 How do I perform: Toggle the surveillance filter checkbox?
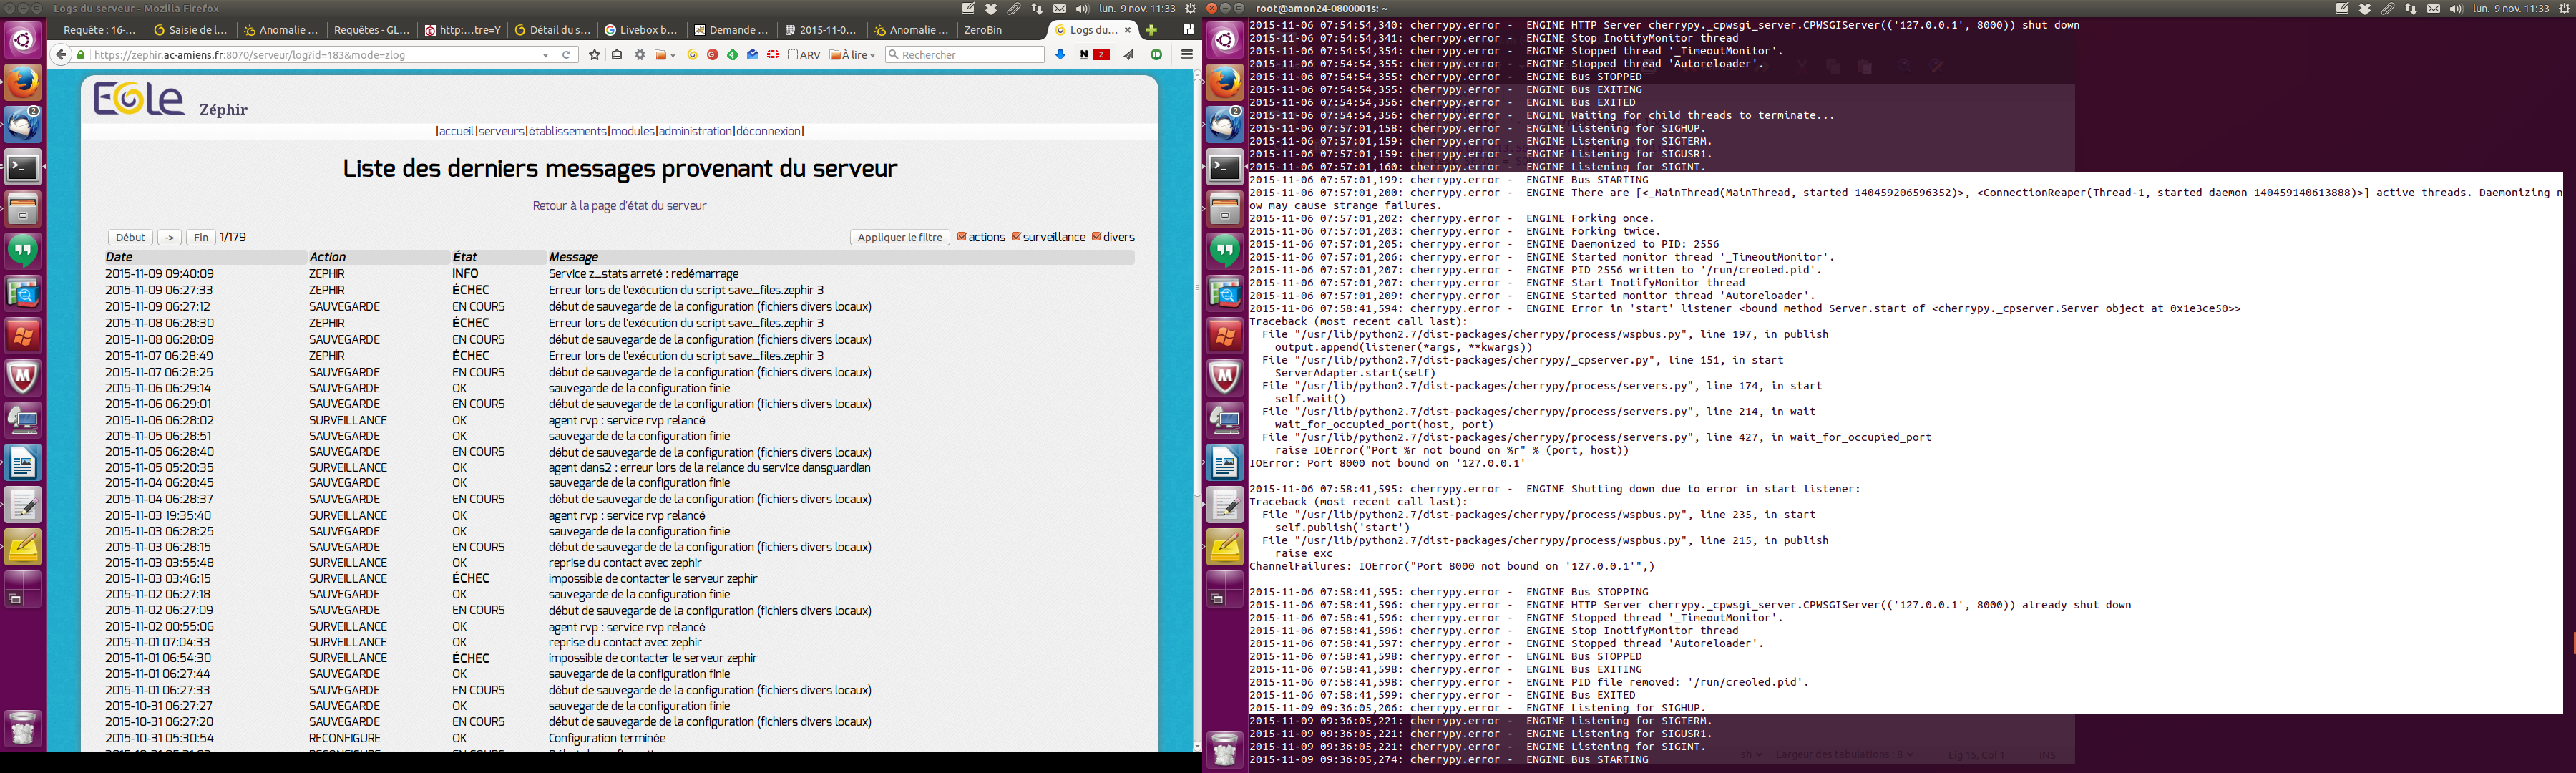1016,237
